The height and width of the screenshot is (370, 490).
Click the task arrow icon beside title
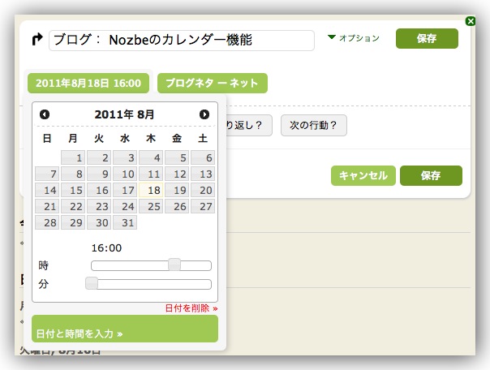(37, 40)
